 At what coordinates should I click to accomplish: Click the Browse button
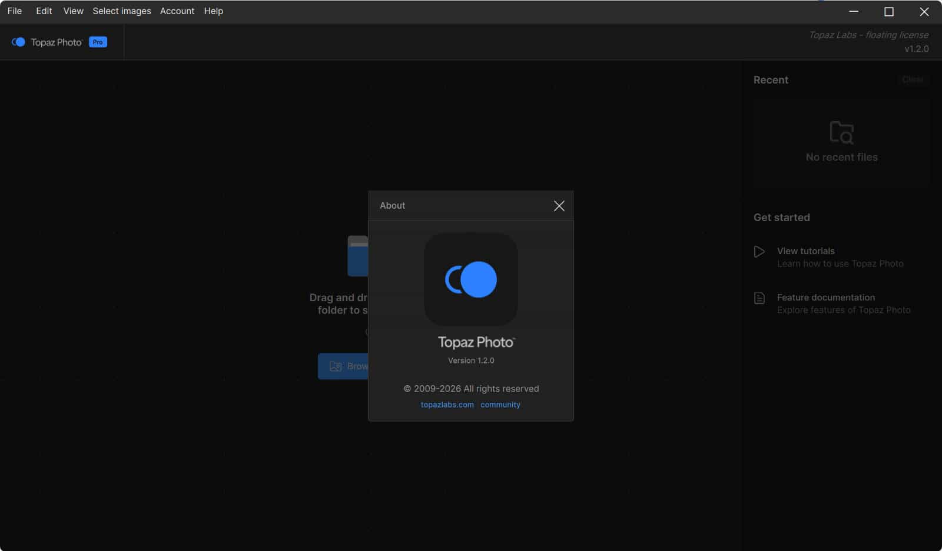pos(353,366)
